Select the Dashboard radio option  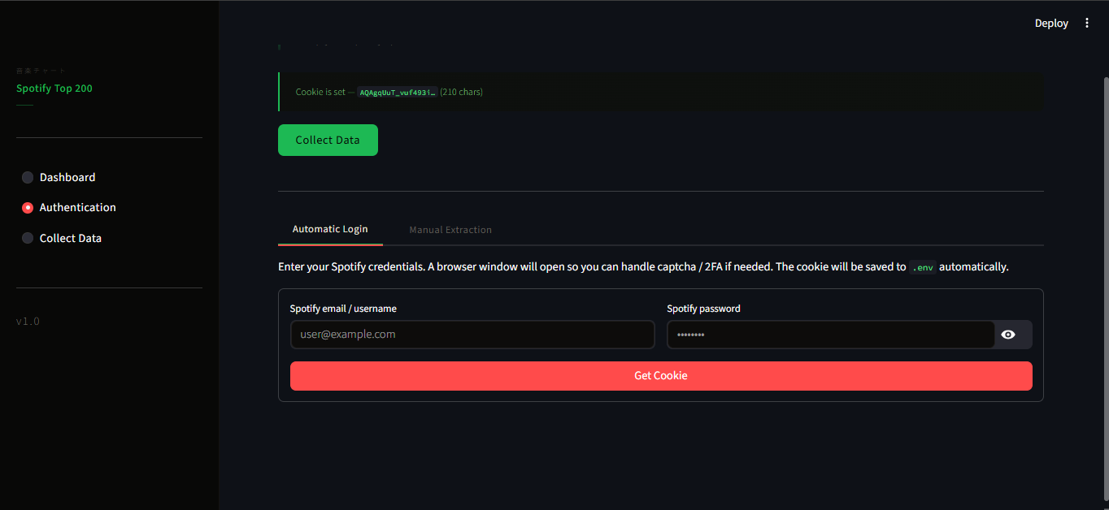[x=28, y=178]
